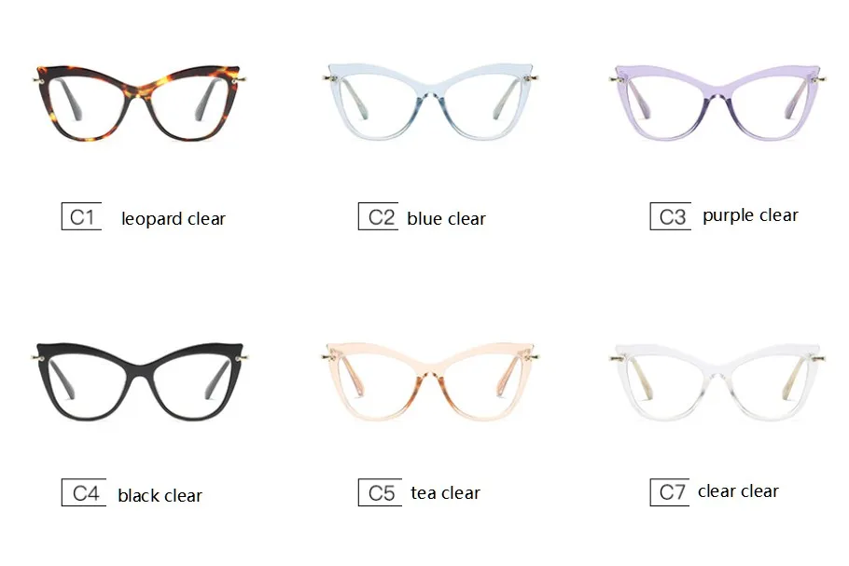Select the tea clear glasses image
Screen dimensions: 849x566
point(430,381)
